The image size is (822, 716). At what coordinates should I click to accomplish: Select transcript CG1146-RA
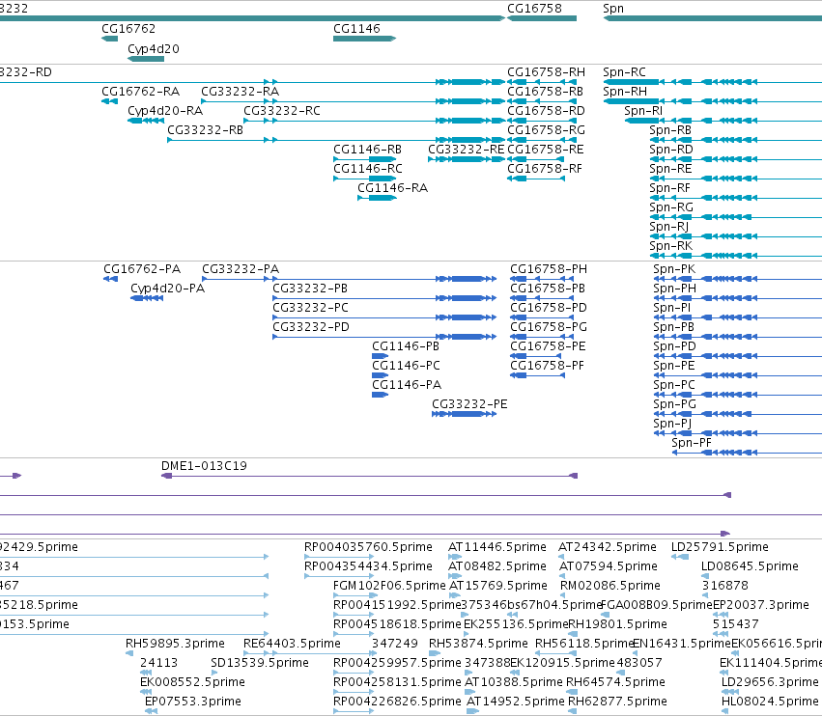(393, 188)
